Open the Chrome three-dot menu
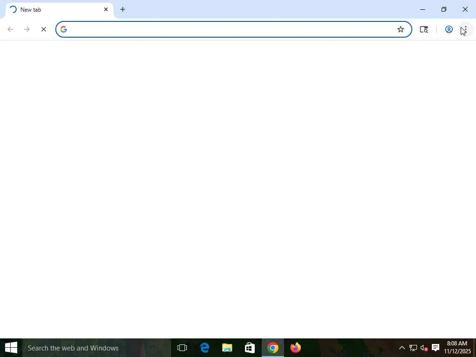Screen dimensions: 476x357 point(466,29)
